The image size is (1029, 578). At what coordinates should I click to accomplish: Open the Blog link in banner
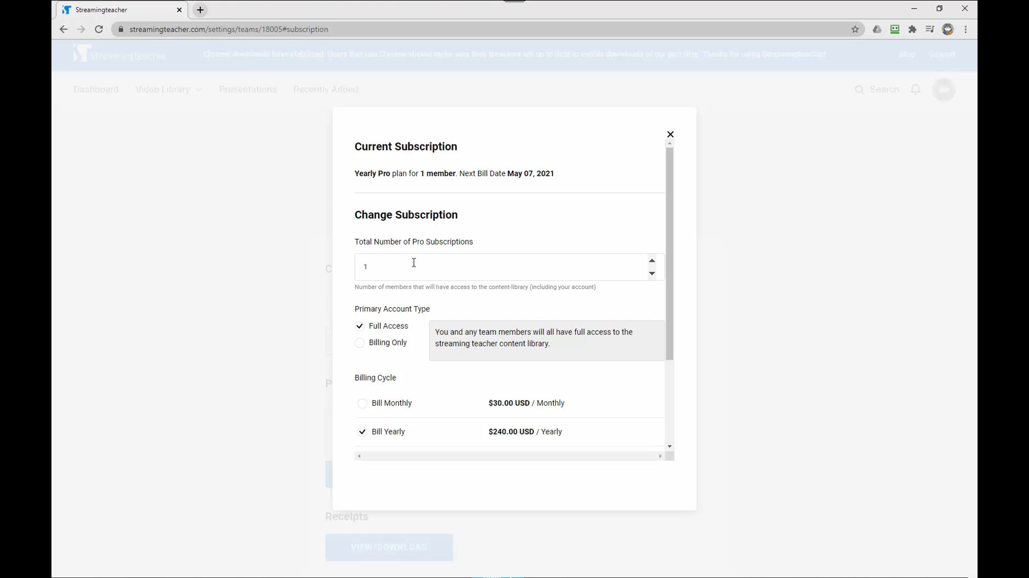(x=907, y=54)
